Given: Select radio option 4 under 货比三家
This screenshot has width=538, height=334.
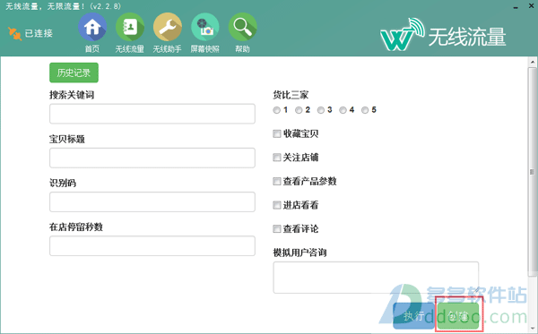Looking at the screenshot, I should click(343, 110).
